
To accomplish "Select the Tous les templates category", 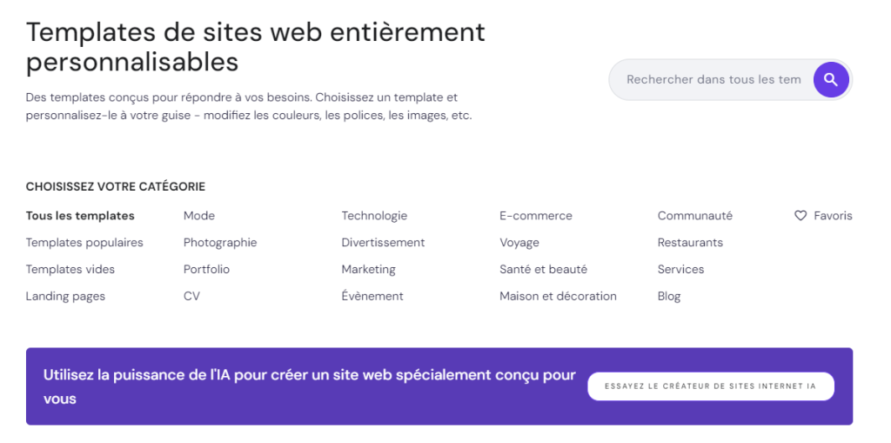I will click(x=80, y=216).
